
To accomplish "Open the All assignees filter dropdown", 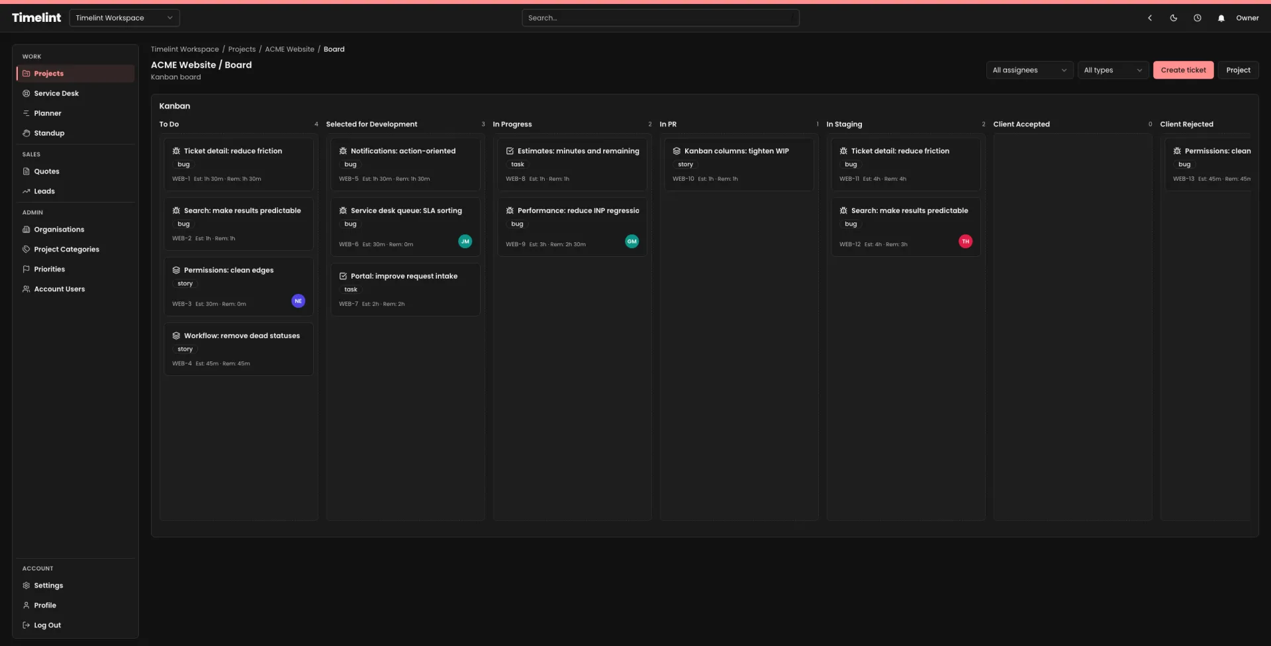I will click(1029, 69).
